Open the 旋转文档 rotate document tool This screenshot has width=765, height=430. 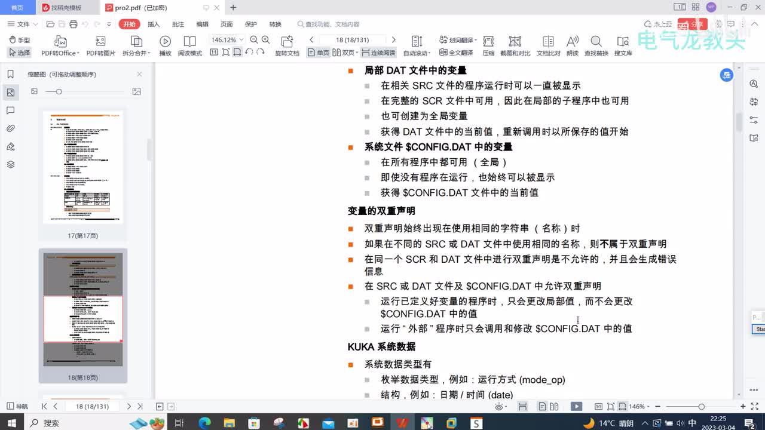[287, 46]
